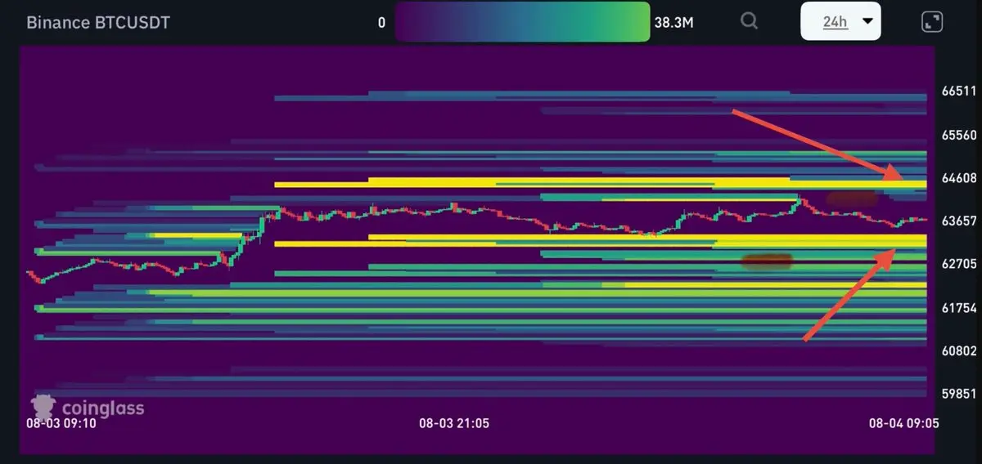The height and width of the screenshot is (464, 982).
Task: Click the 59851 price axis label
Action: [x=959, y=394]
